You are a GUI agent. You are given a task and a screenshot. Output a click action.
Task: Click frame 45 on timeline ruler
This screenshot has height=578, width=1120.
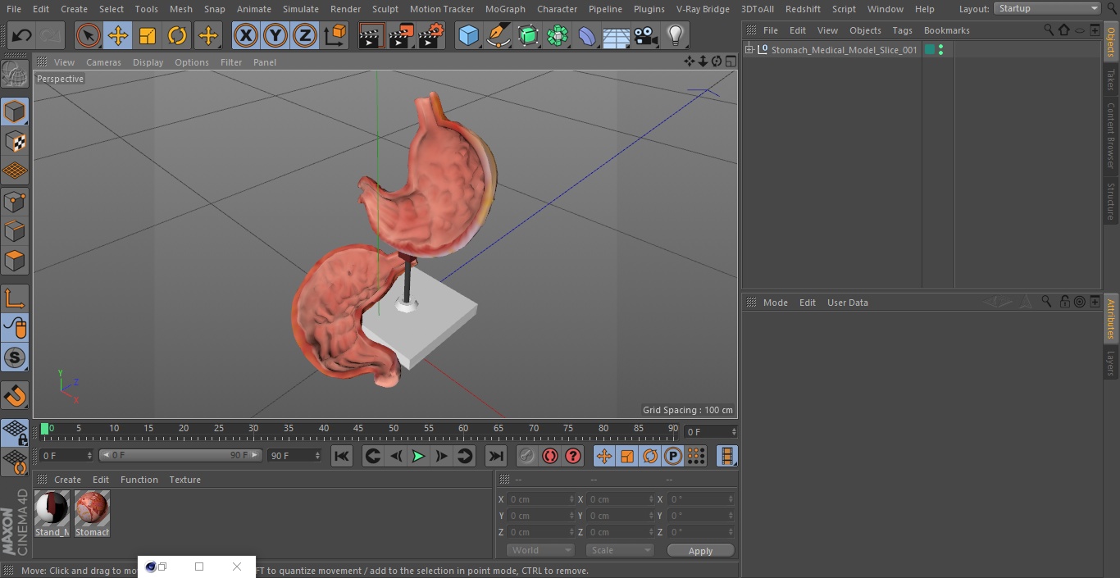(358, 428)
